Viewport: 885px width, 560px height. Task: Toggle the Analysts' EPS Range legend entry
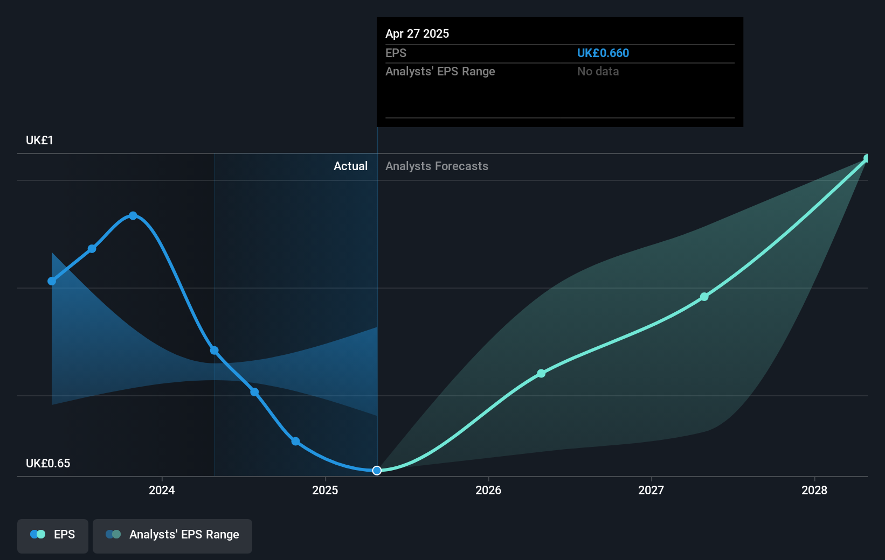click(172, 536)
